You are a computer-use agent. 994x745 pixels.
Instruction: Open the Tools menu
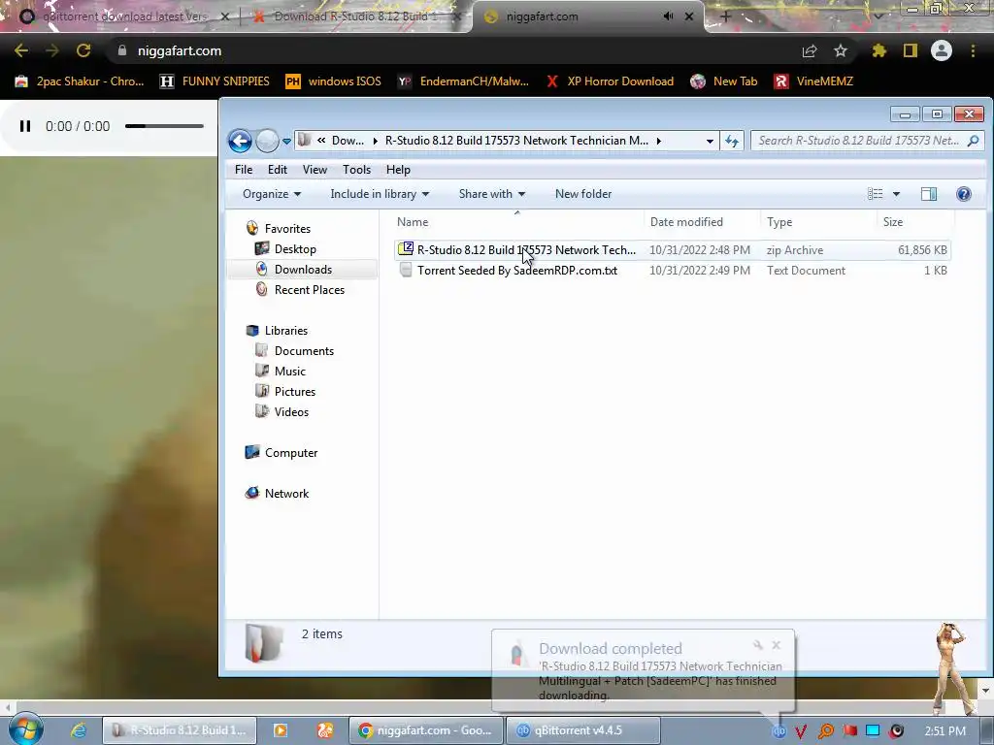tap(356, 170)
